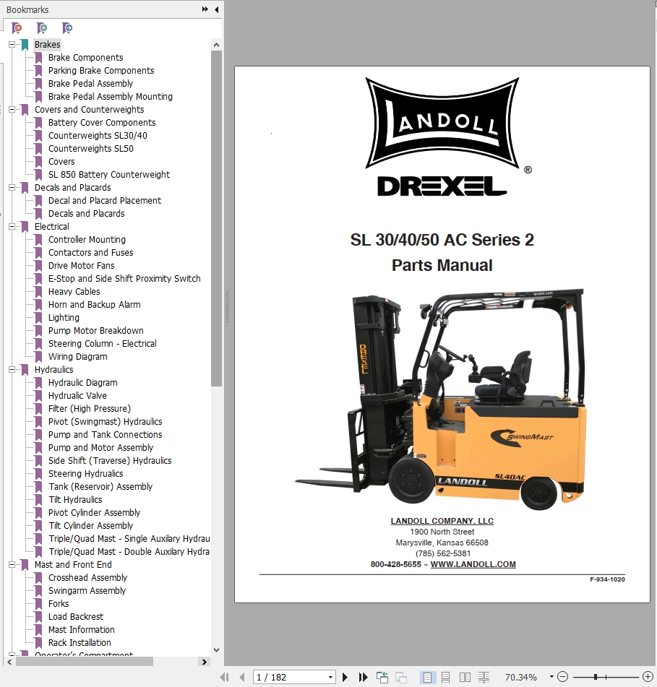Go to the first page of the document
Image resolution: width=657 pixels, height=687 pixels.
[x=224, y=677]
